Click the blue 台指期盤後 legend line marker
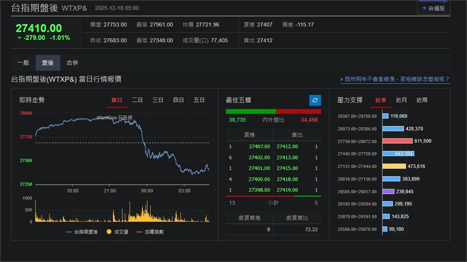Viewport: 467px width, 262px height. click(x=69, y=232)
